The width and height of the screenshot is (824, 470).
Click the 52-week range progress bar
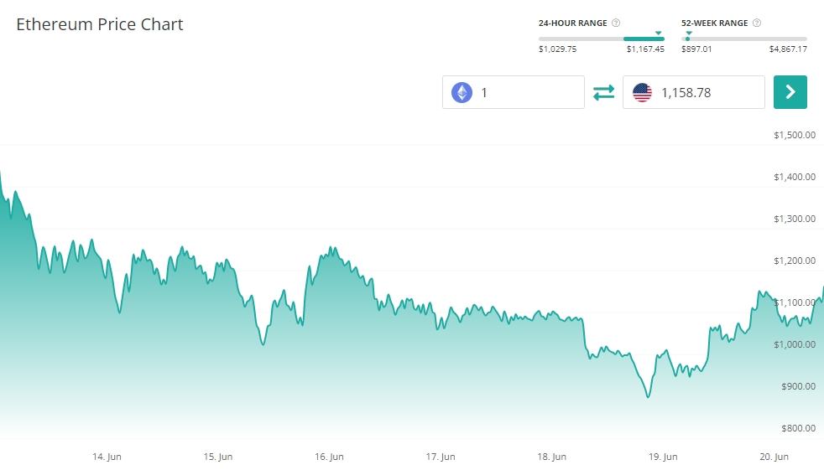(x=744, y=39)
